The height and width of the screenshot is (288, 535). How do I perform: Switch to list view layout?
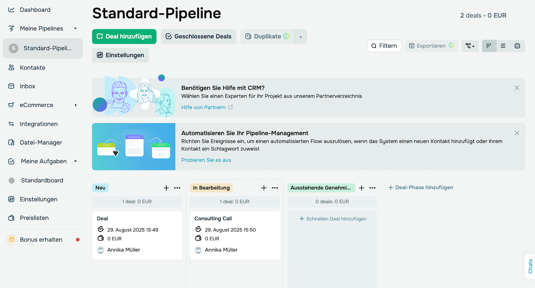click(x=503, y=46)
